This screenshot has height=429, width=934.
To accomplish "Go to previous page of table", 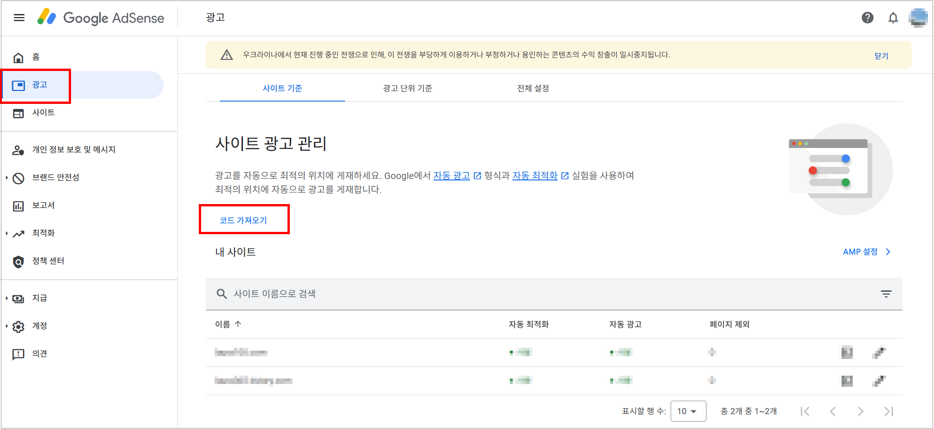I will pyautogui.click(x=833, y=411).
